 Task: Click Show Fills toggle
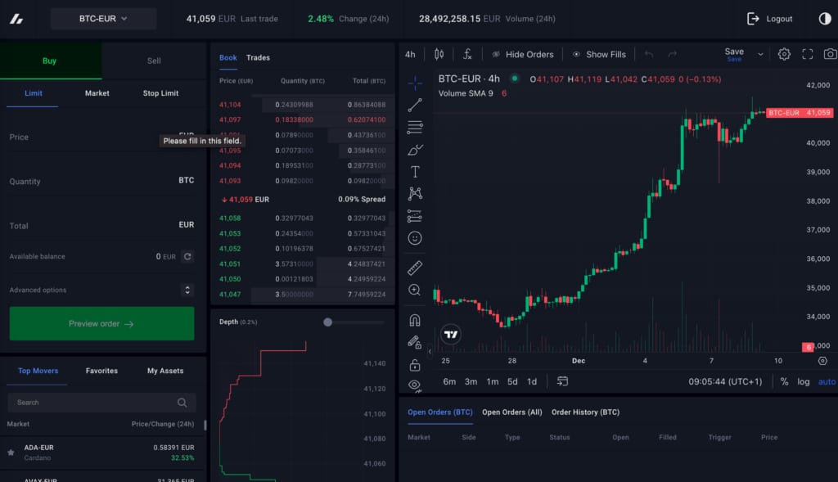point(599,55)
